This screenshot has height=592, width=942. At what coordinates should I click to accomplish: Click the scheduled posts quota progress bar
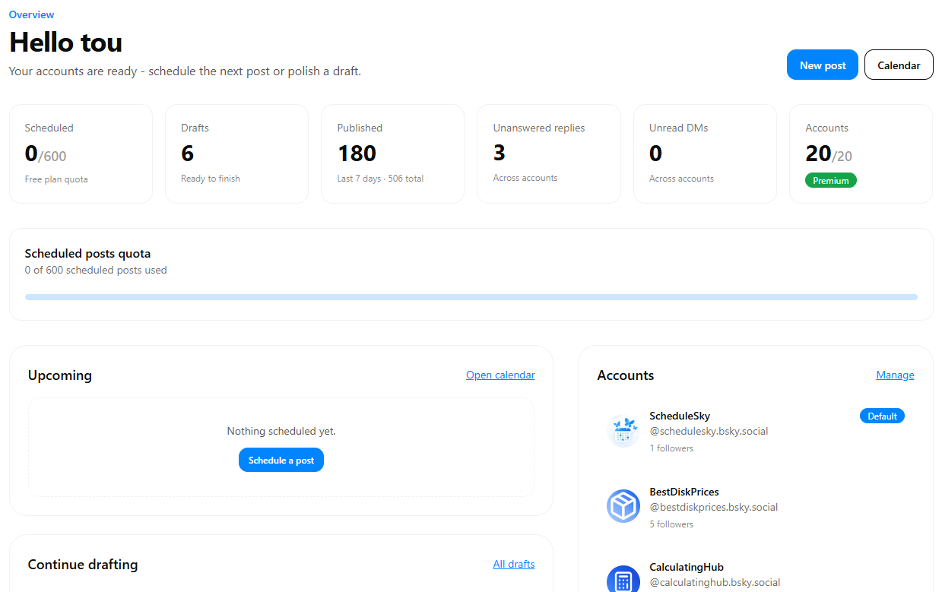471,297
